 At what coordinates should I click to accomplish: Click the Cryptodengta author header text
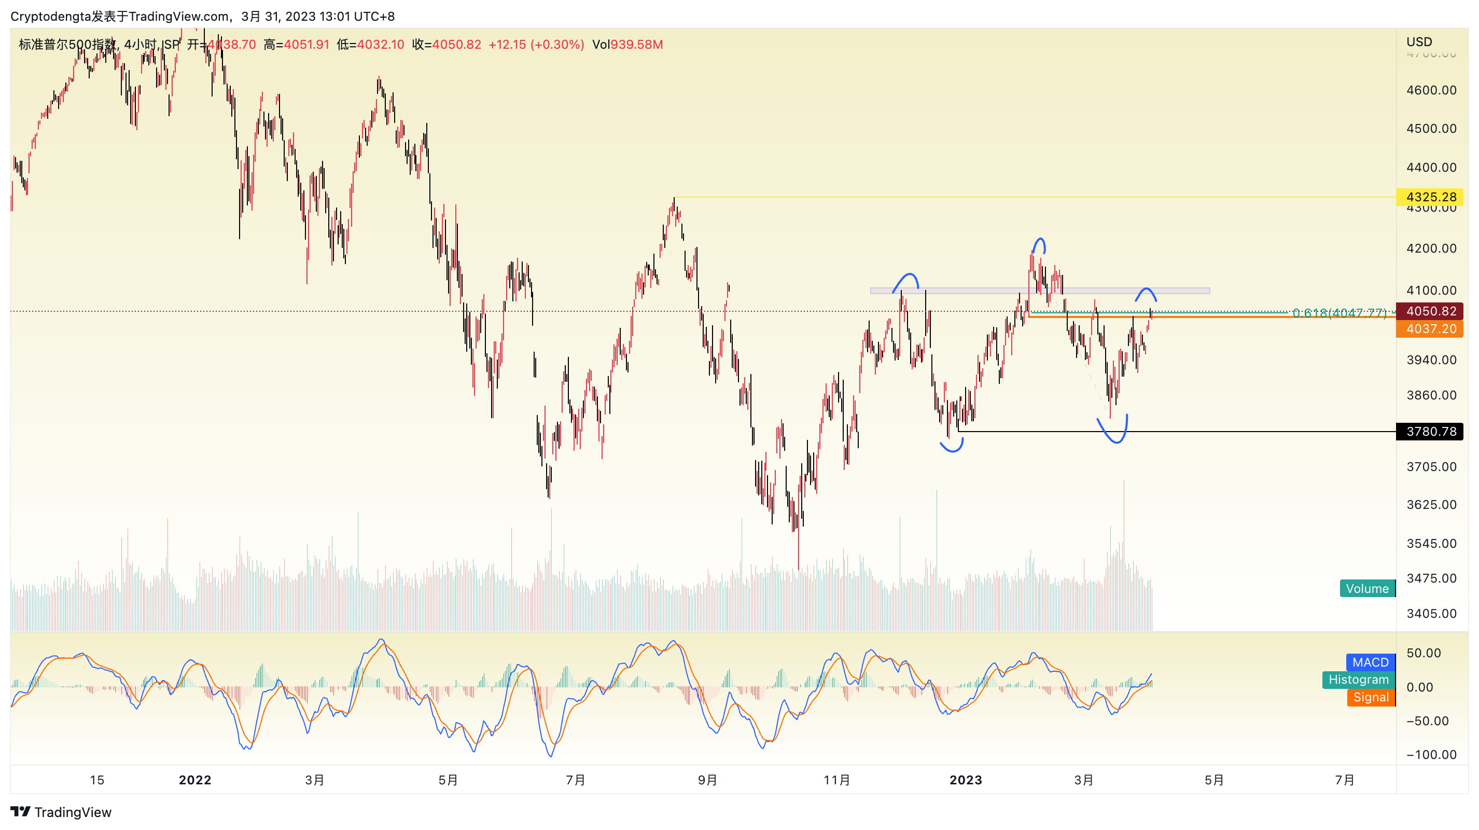(50, 16)
